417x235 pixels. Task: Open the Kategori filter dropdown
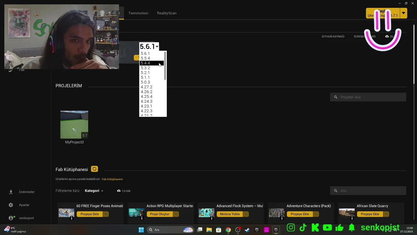click(x=94, y=191)
